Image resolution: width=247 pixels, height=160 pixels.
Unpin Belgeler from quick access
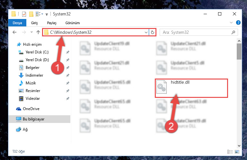pyautogui.click(x=67, y=68)
